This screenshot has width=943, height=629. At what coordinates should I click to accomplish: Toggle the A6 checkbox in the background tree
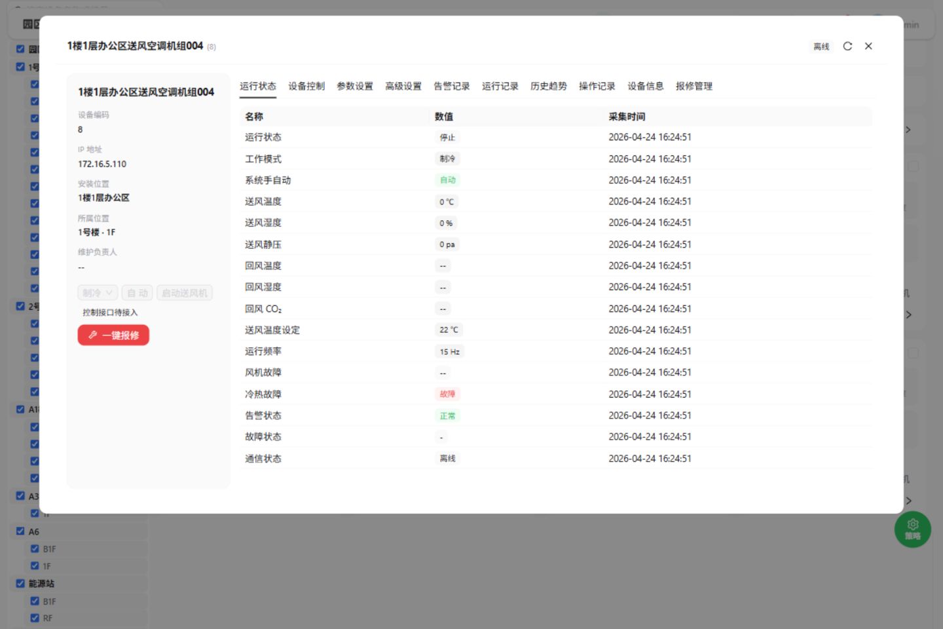(x=20, y=531)
